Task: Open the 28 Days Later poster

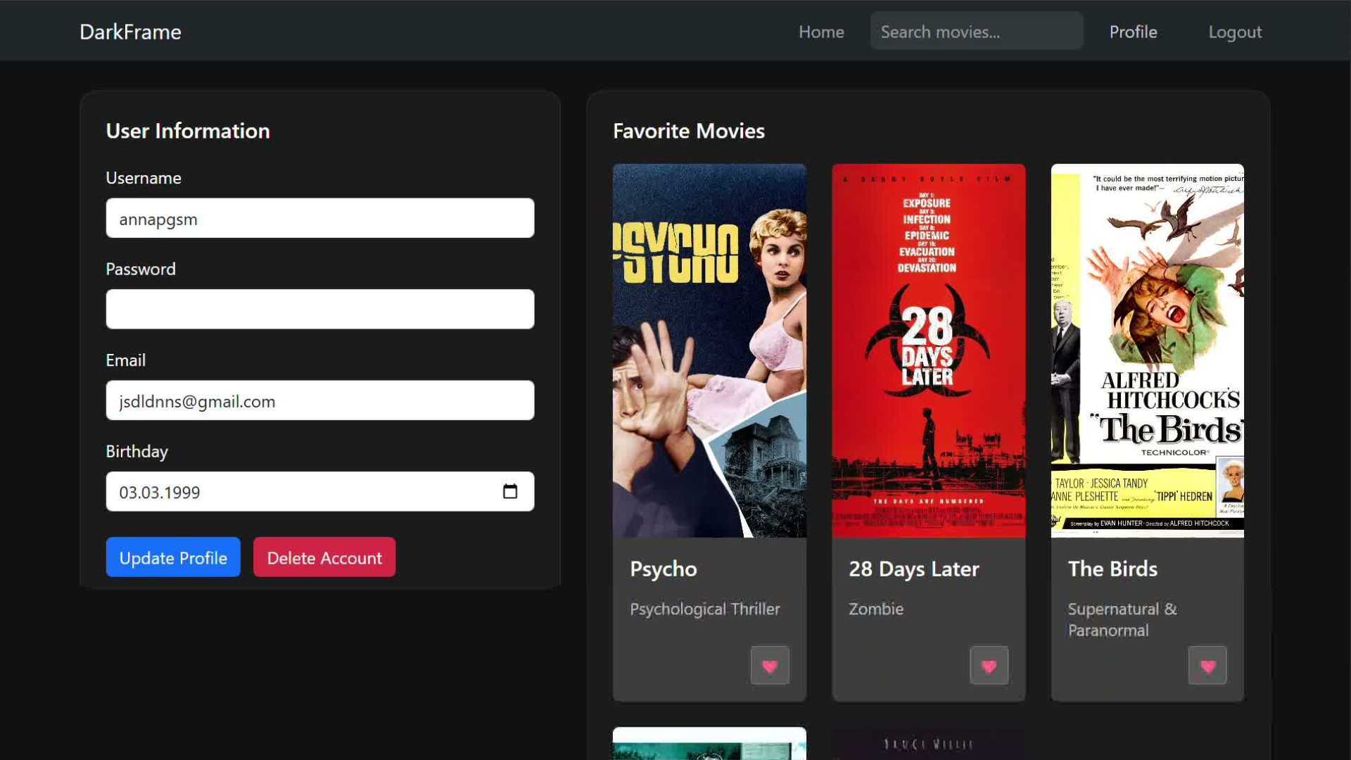Action: click(x=929, y=350)
